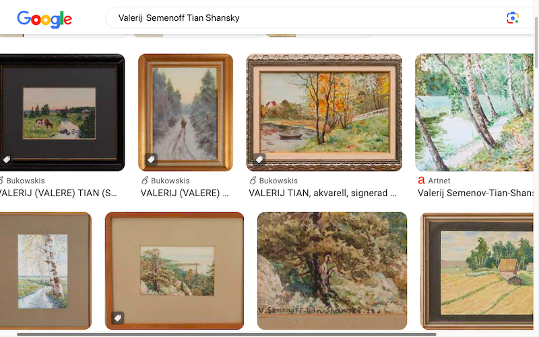Click Bukowskis icon under autumn river painting
Image resolution: width=539 pixels, height=337 pixels.
click(253, 181)
